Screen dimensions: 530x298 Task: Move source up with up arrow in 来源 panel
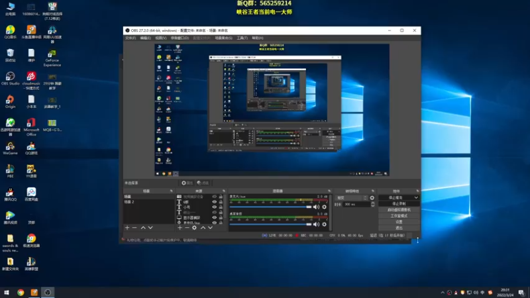coord(203,228)
